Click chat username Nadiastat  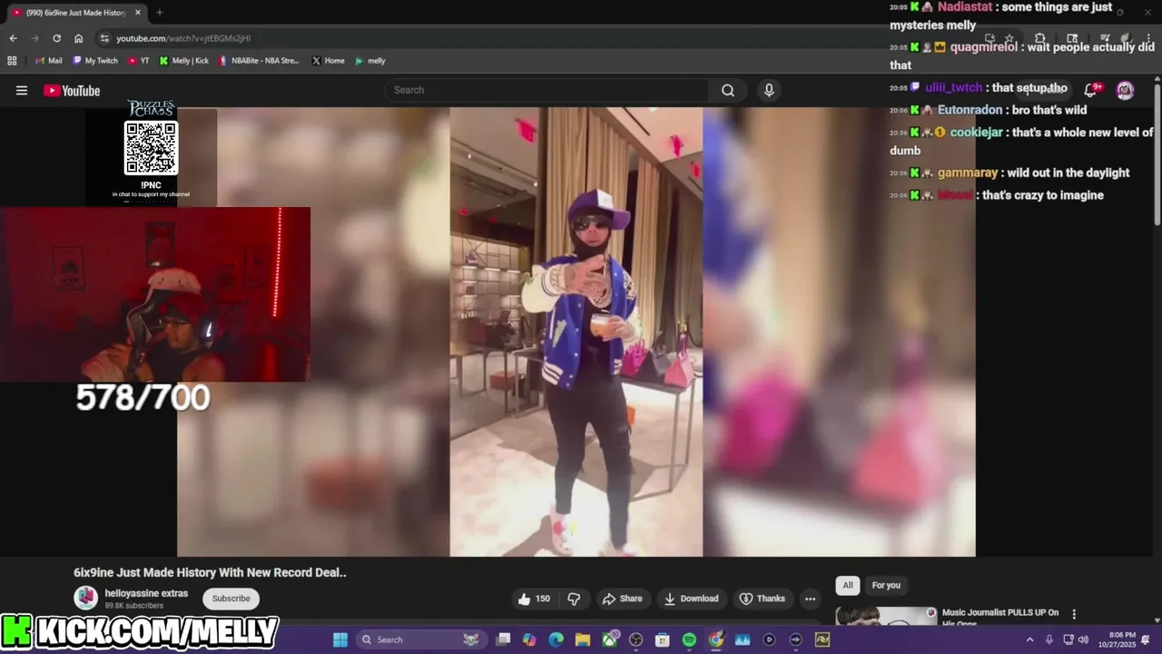coord(965,6)
